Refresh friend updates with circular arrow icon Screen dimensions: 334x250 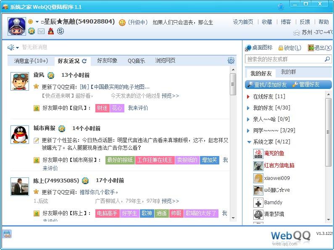point(84,61)
